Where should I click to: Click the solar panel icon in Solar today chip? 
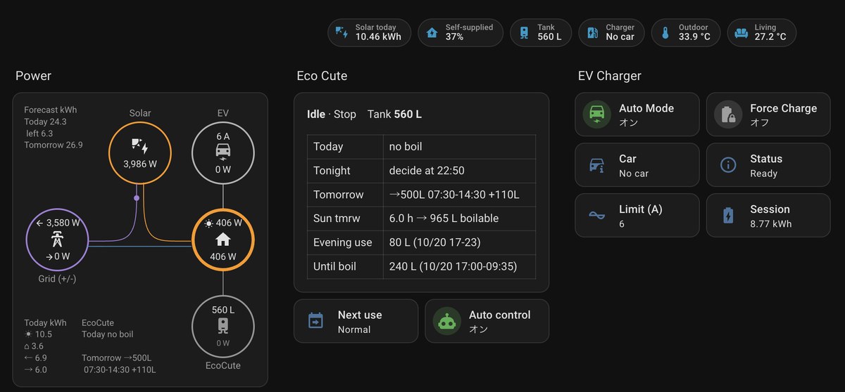tap(342, 32)
